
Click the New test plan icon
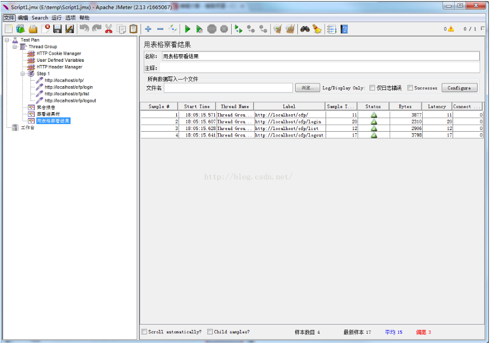coord(9,29)
